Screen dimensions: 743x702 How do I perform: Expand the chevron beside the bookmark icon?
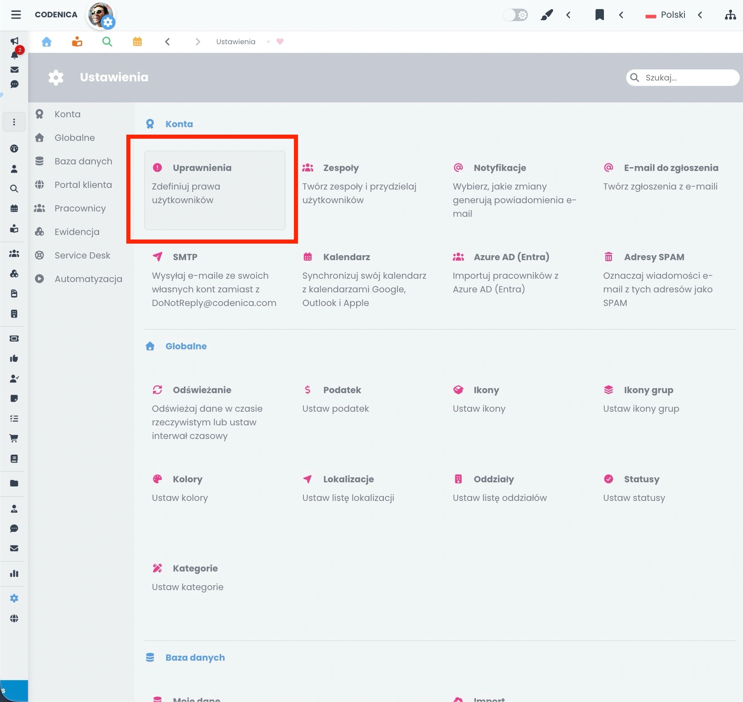tap(621, 15)
